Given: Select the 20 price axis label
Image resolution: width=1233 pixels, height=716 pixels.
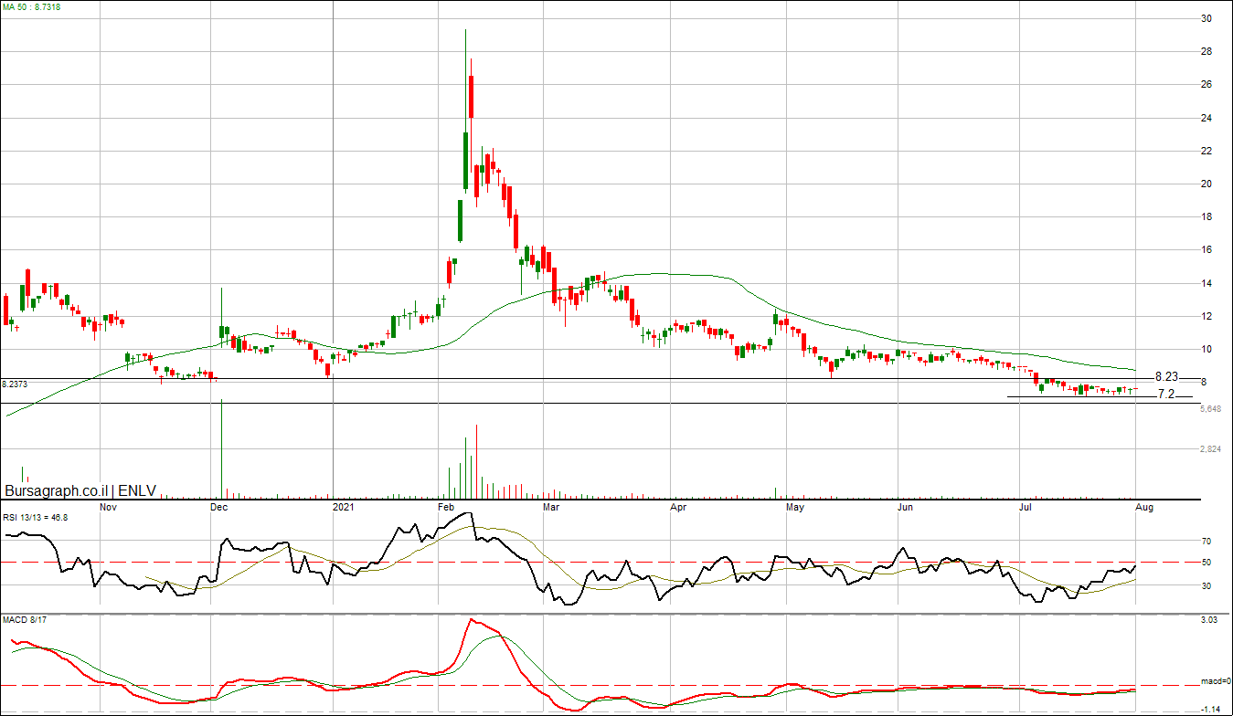Looking at the screenshot, I should coord(1206,184).
